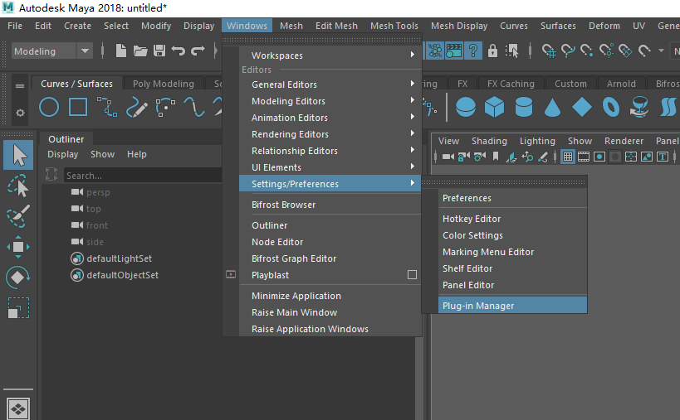Open Plug-in Manager from the submenu
The height and width of the screenshot is (420, 680).
[x=478, y=306]
